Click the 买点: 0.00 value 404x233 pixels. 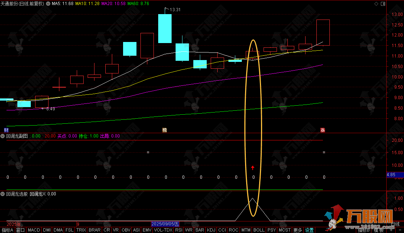coord(67,136)
